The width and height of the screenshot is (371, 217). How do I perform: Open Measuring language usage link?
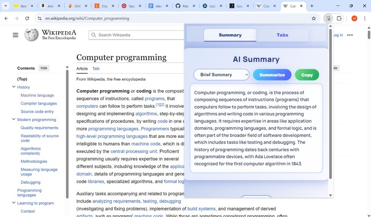coord(39,171)
